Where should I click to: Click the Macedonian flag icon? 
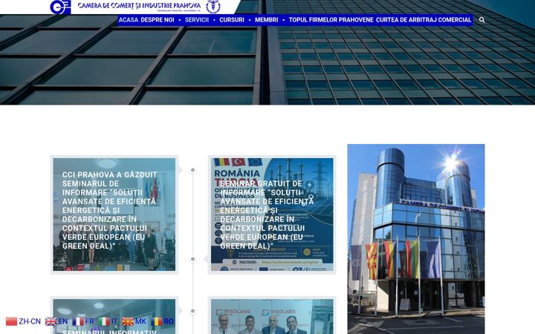tap(128, 321)
